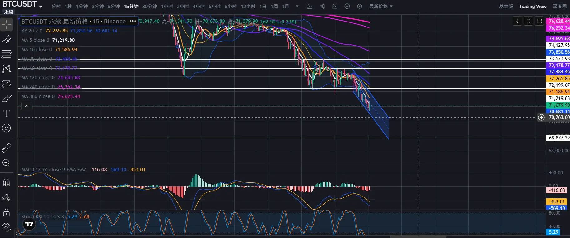Select the 3分钟 interval

[98, 6]
